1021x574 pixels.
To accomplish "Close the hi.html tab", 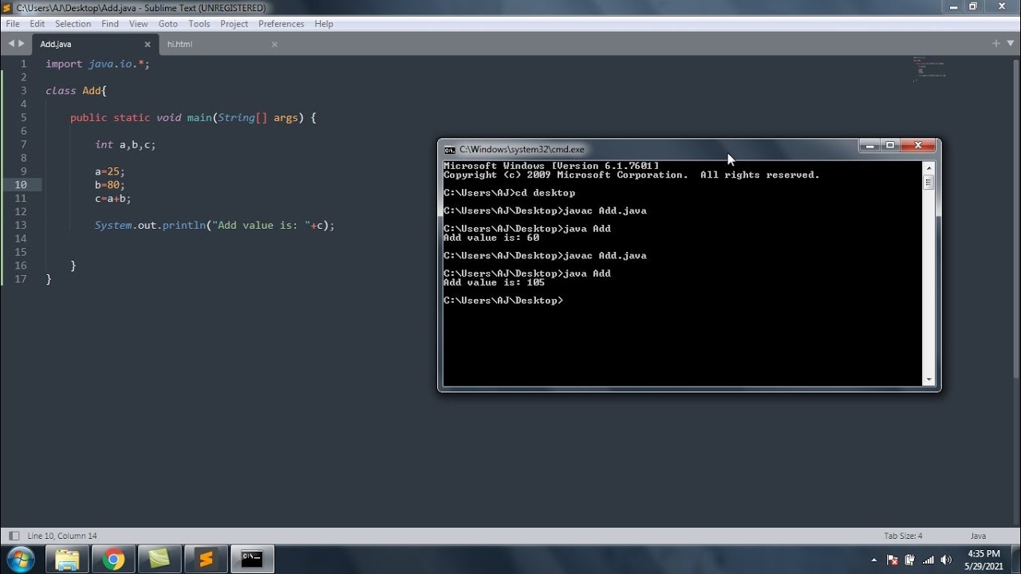I will 274,45.
